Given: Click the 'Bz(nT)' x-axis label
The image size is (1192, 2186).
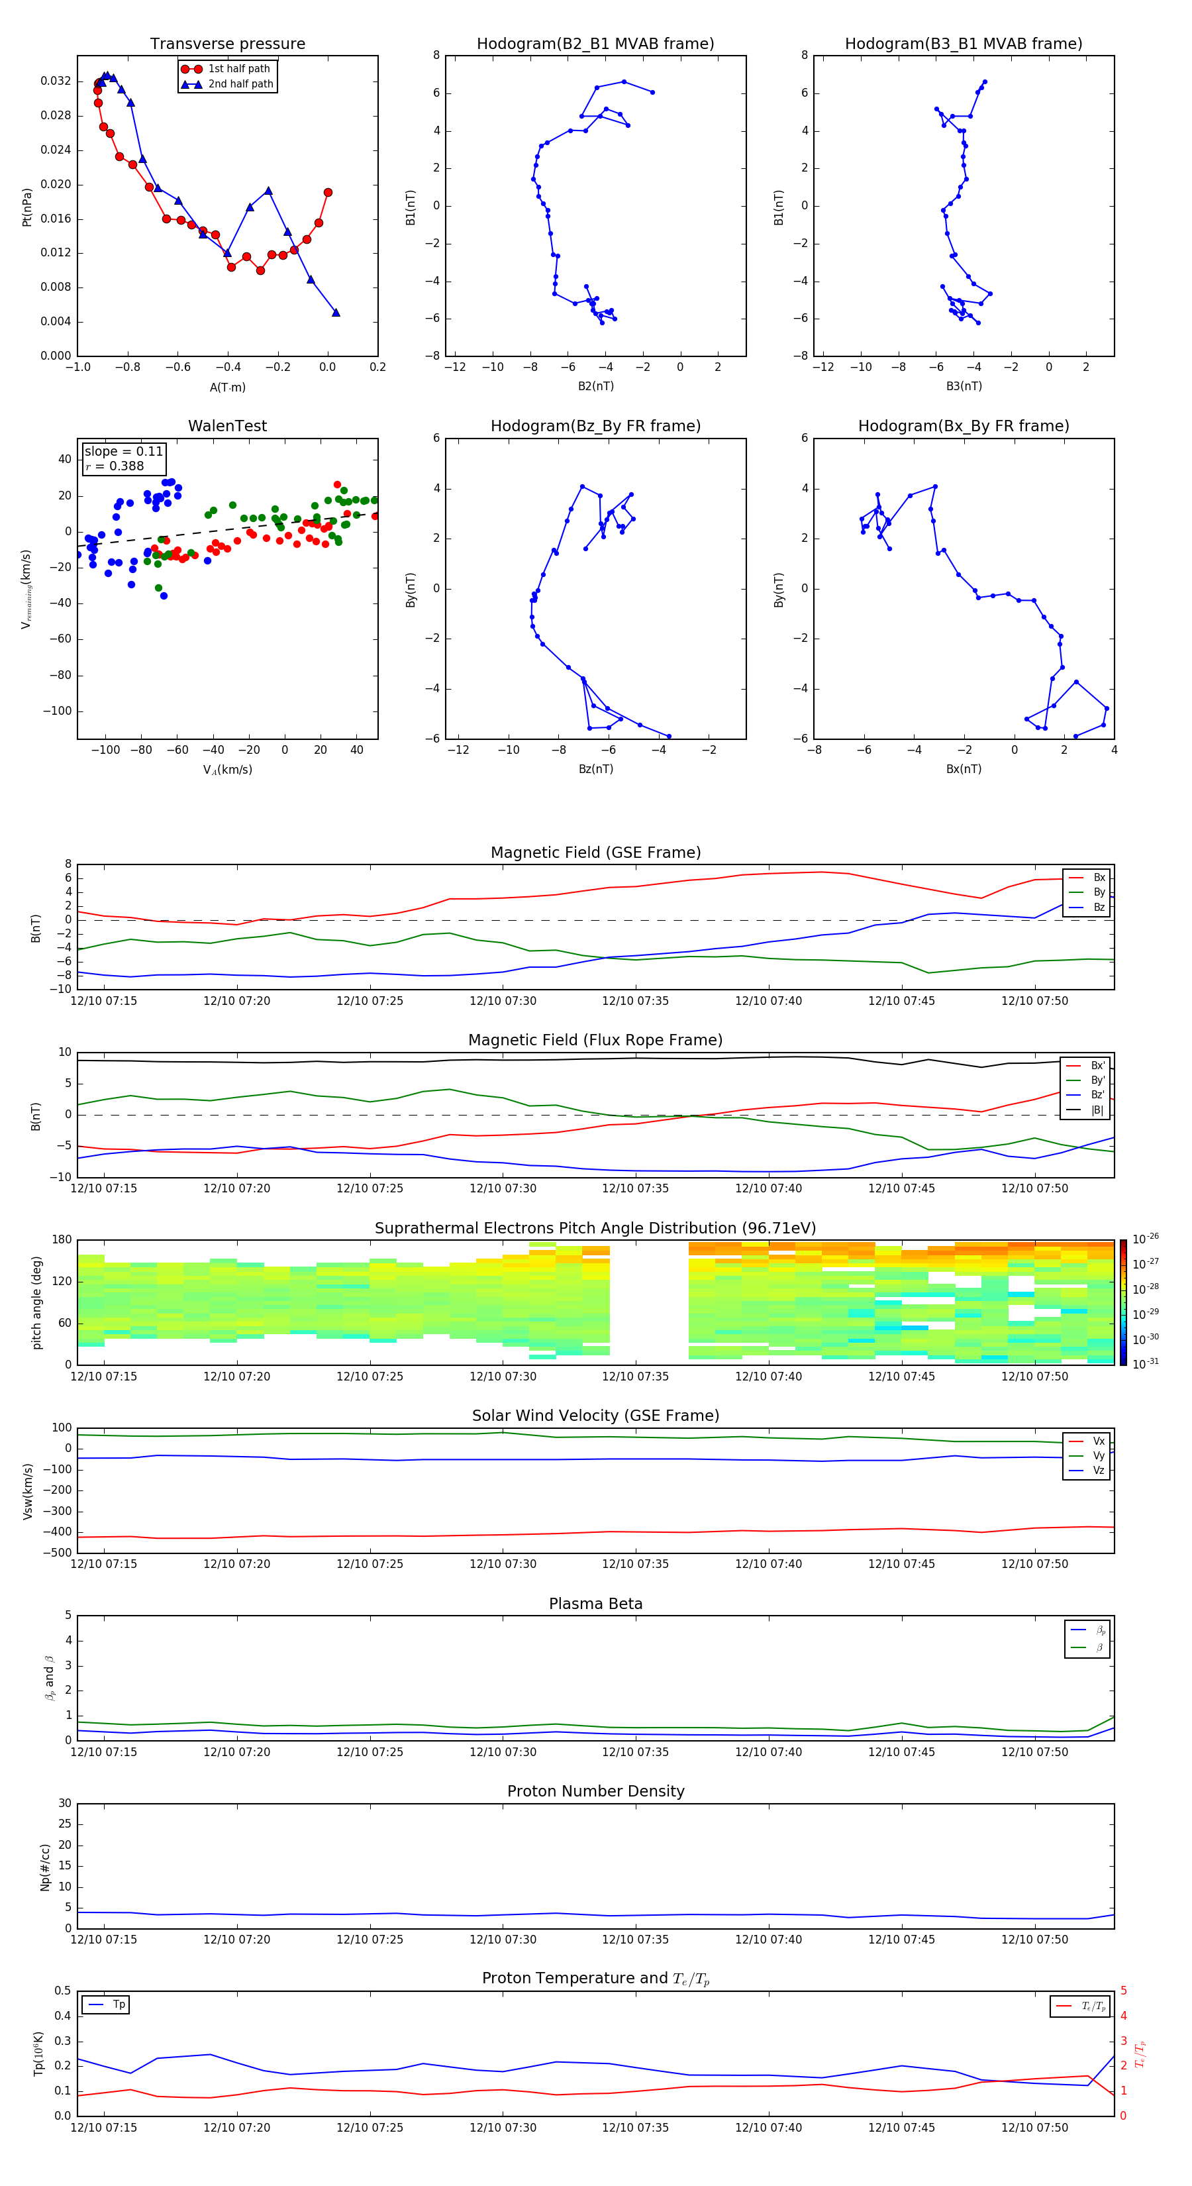Looking at the screenshot, I should coord(595,769).
